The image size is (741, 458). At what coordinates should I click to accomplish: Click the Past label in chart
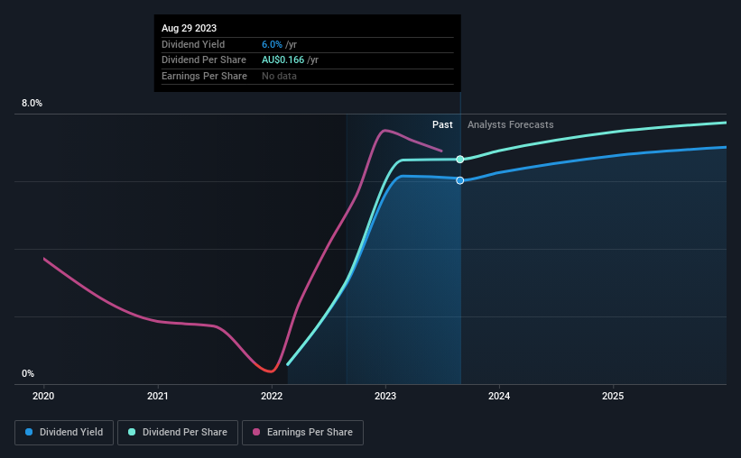click(442, 124)
